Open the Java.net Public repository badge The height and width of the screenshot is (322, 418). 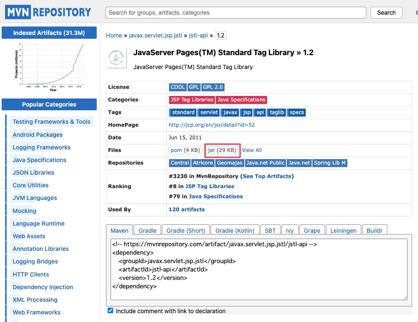click(x=265, y=163)
